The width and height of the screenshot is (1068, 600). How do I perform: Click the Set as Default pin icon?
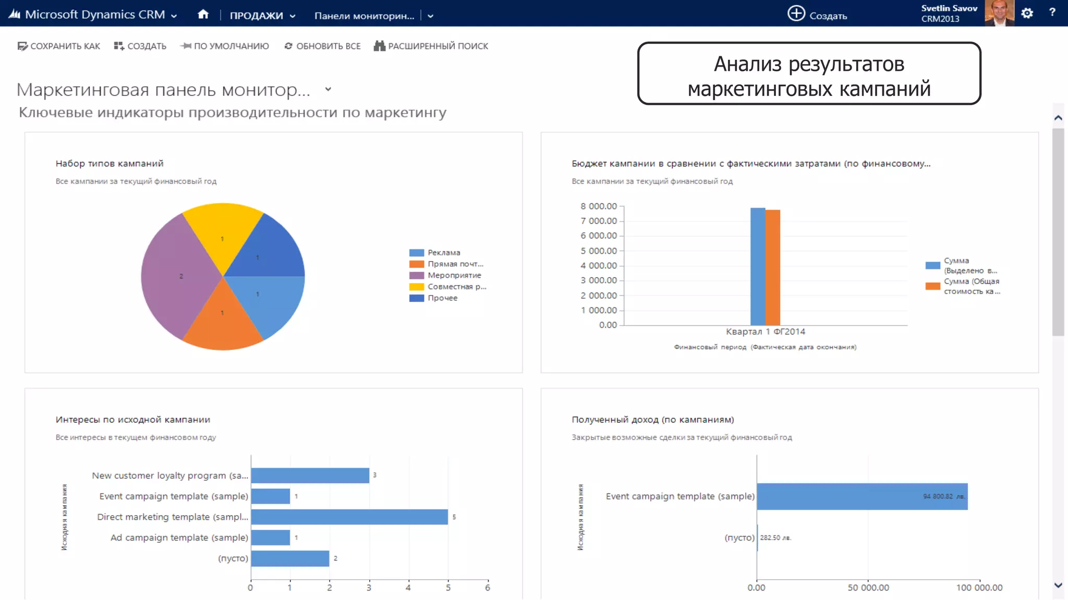[185, 46]
